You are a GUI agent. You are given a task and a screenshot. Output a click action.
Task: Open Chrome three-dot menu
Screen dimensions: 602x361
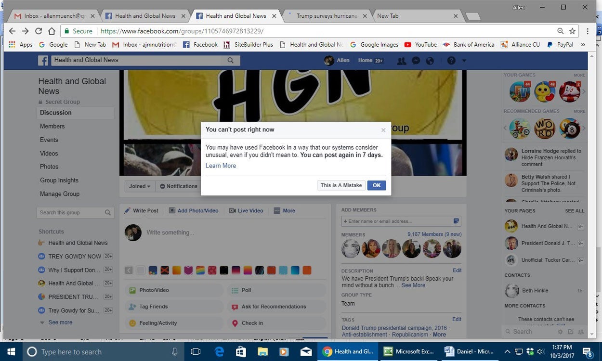click(x=588, y=31)
